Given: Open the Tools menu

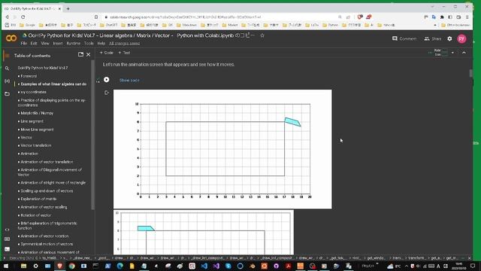Looking at the screenshot, I should [89, 44].
